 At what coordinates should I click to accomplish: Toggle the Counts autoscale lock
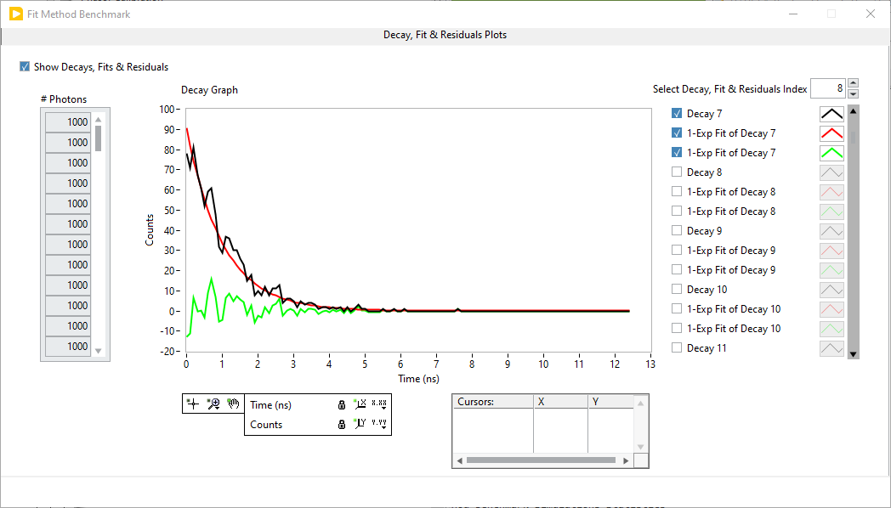[x=342, y=424]
